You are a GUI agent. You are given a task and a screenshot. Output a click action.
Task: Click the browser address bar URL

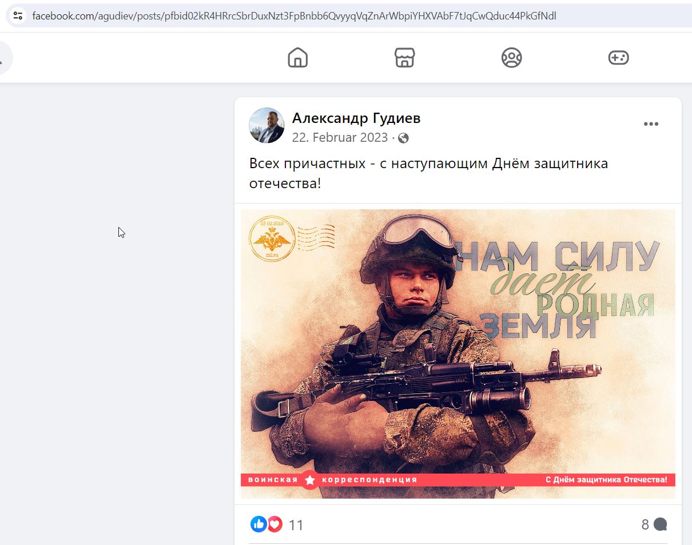(294, 16)
